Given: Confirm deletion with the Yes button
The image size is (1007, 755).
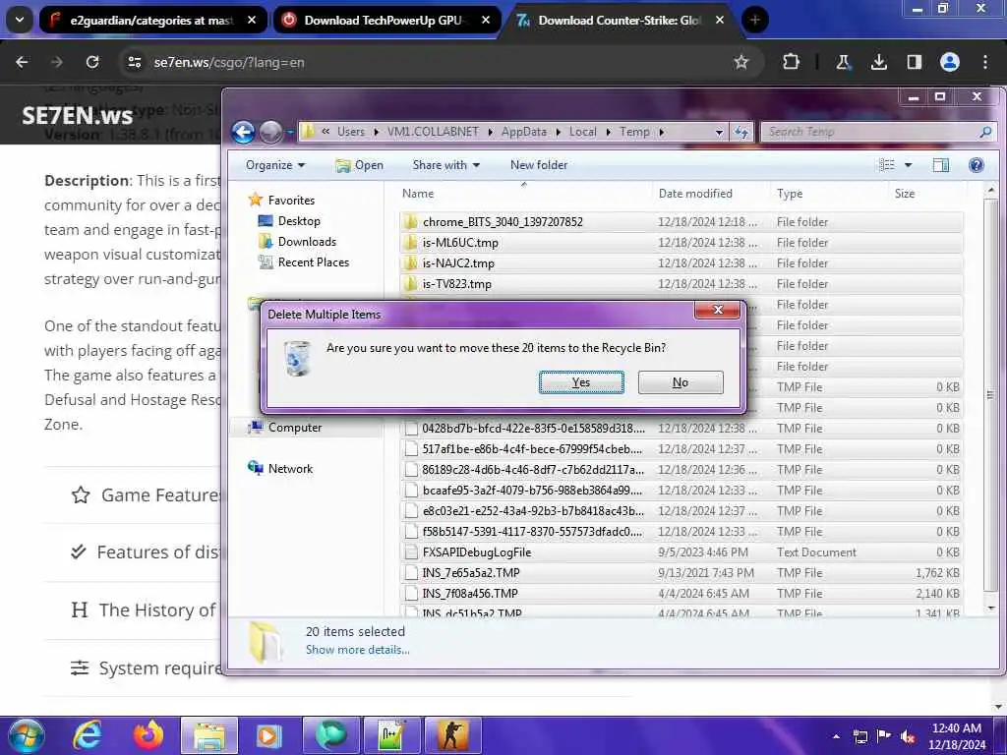Looking at the screenshot, I should click(581, 382).
